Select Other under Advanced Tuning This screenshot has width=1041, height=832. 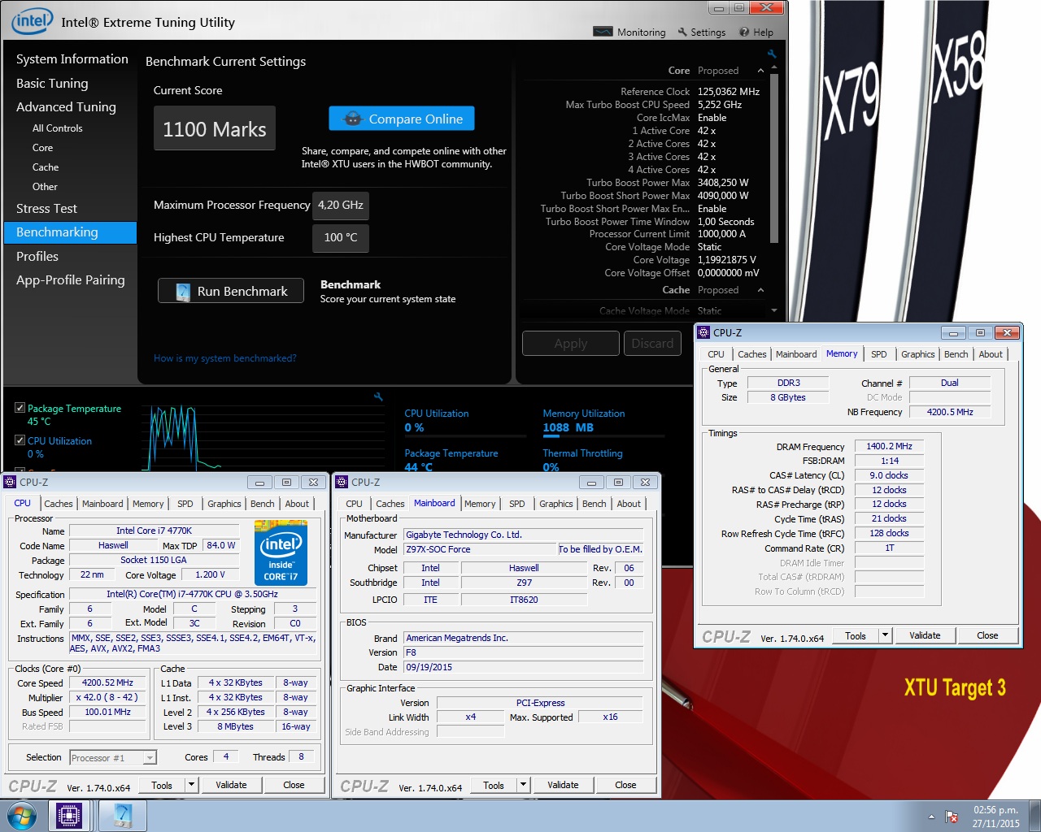[x=45, y=187]
